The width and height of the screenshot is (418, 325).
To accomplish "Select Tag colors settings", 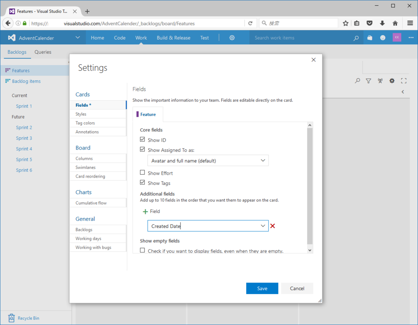I will point(98,123).
